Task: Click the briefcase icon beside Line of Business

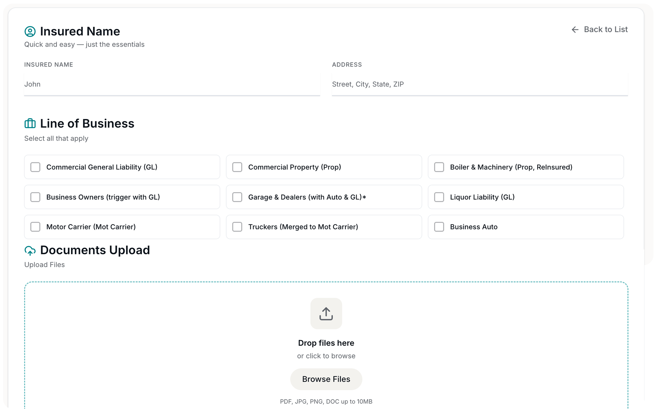Action: (30, 123)
